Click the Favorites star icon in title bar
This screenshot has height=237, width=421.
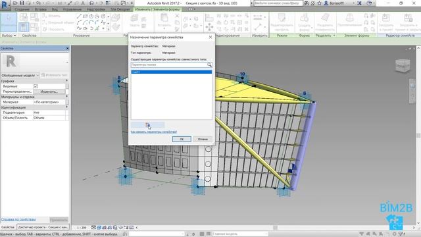pos(319,3)
